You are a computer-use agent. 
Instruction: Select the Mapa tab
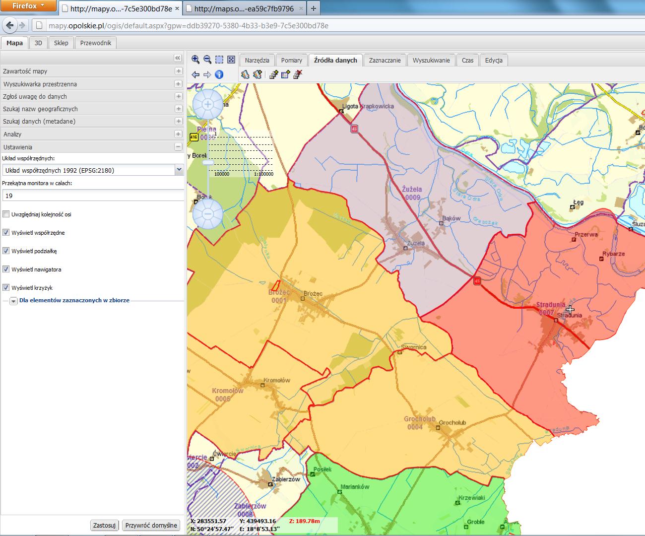pyautogui.click(x=14, y=43)
